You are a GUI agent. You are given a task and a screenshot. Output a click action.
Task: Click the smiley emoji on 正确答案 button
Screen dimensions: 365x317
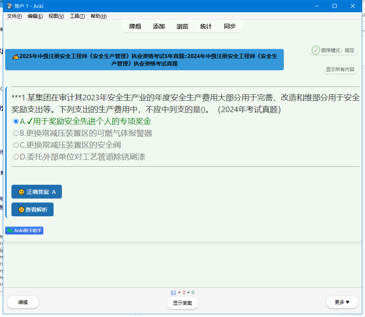click(x=21, y=192)
